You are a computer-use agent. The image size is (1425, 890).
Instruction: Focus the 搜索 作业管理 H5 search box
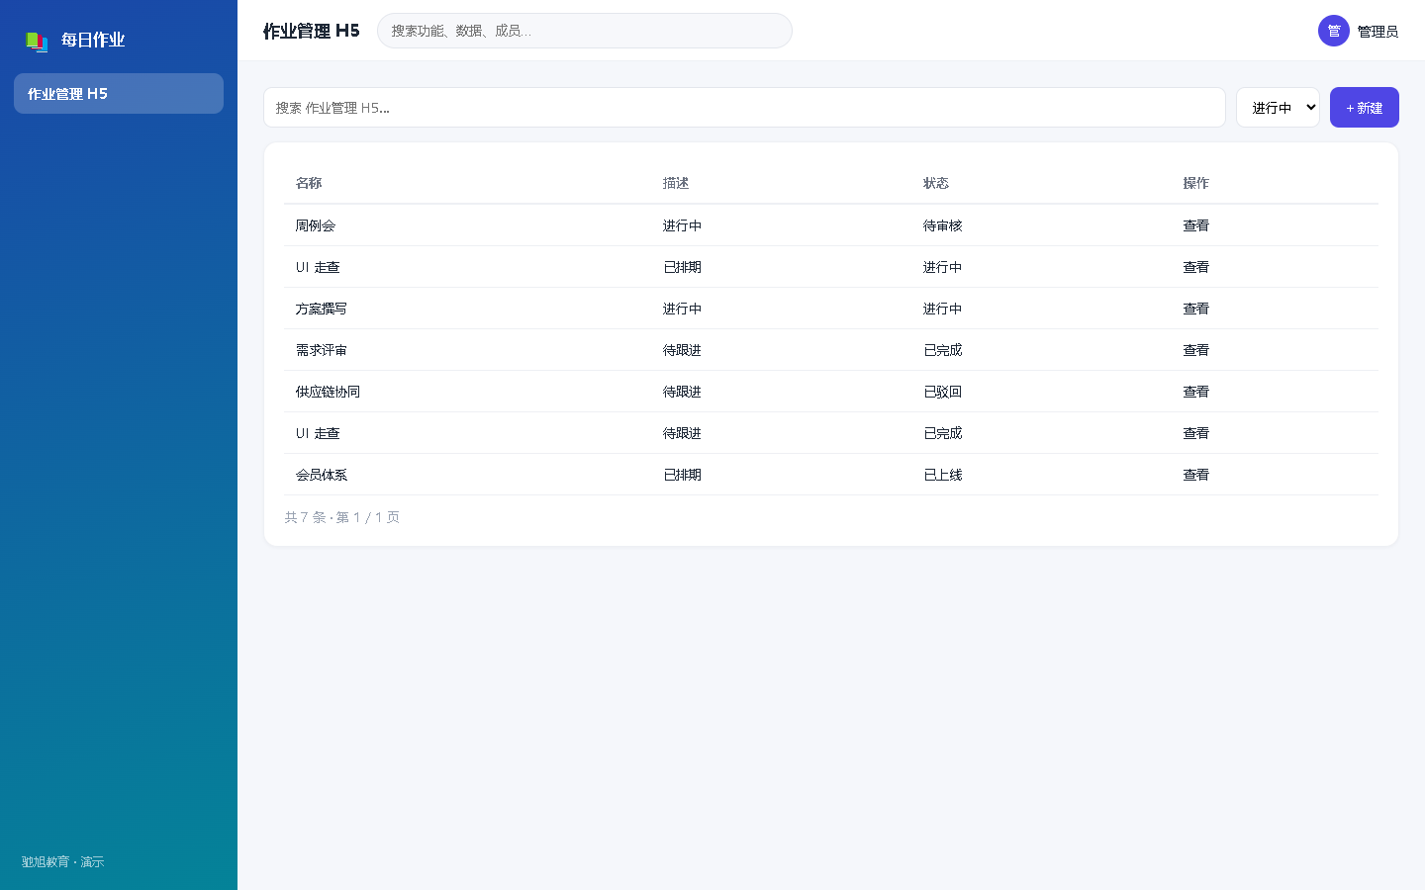744,108
